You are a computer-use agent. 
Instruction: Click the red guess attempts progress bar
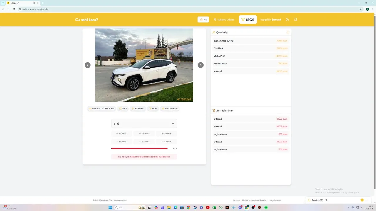[x=139, y=148]
